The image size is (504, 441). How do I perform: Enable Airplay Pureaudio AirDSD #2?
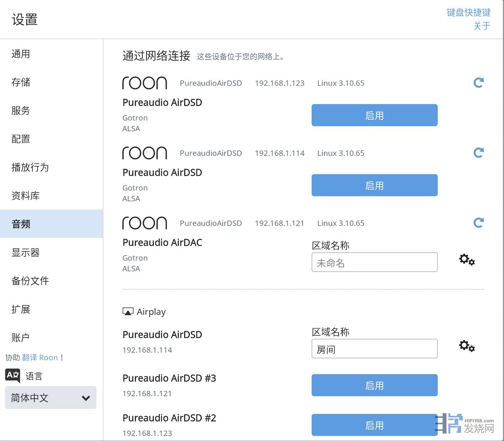(374, 425)
